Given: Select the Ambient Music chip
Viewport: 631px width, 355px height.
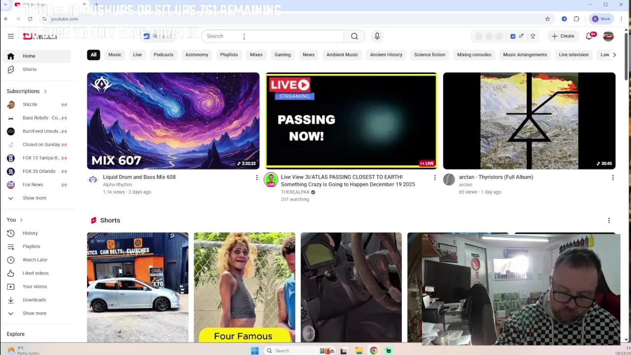Looking at the screenshot, I should pos(342,55).
